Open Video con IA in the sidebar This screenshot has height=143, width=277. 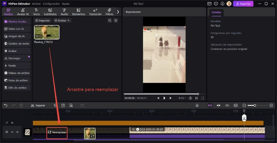coord(17,29)
